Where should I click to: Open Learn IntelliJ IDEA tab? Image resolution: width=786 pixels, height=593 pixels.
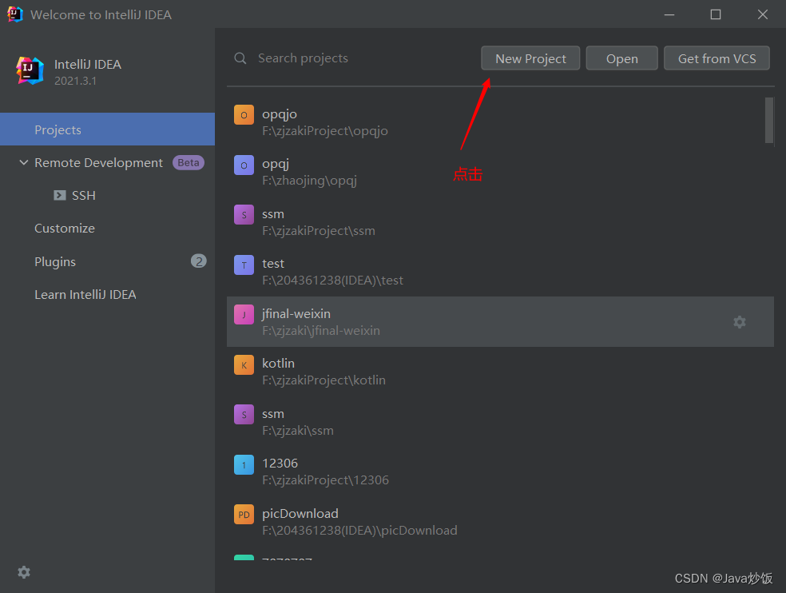click(85, 294)
